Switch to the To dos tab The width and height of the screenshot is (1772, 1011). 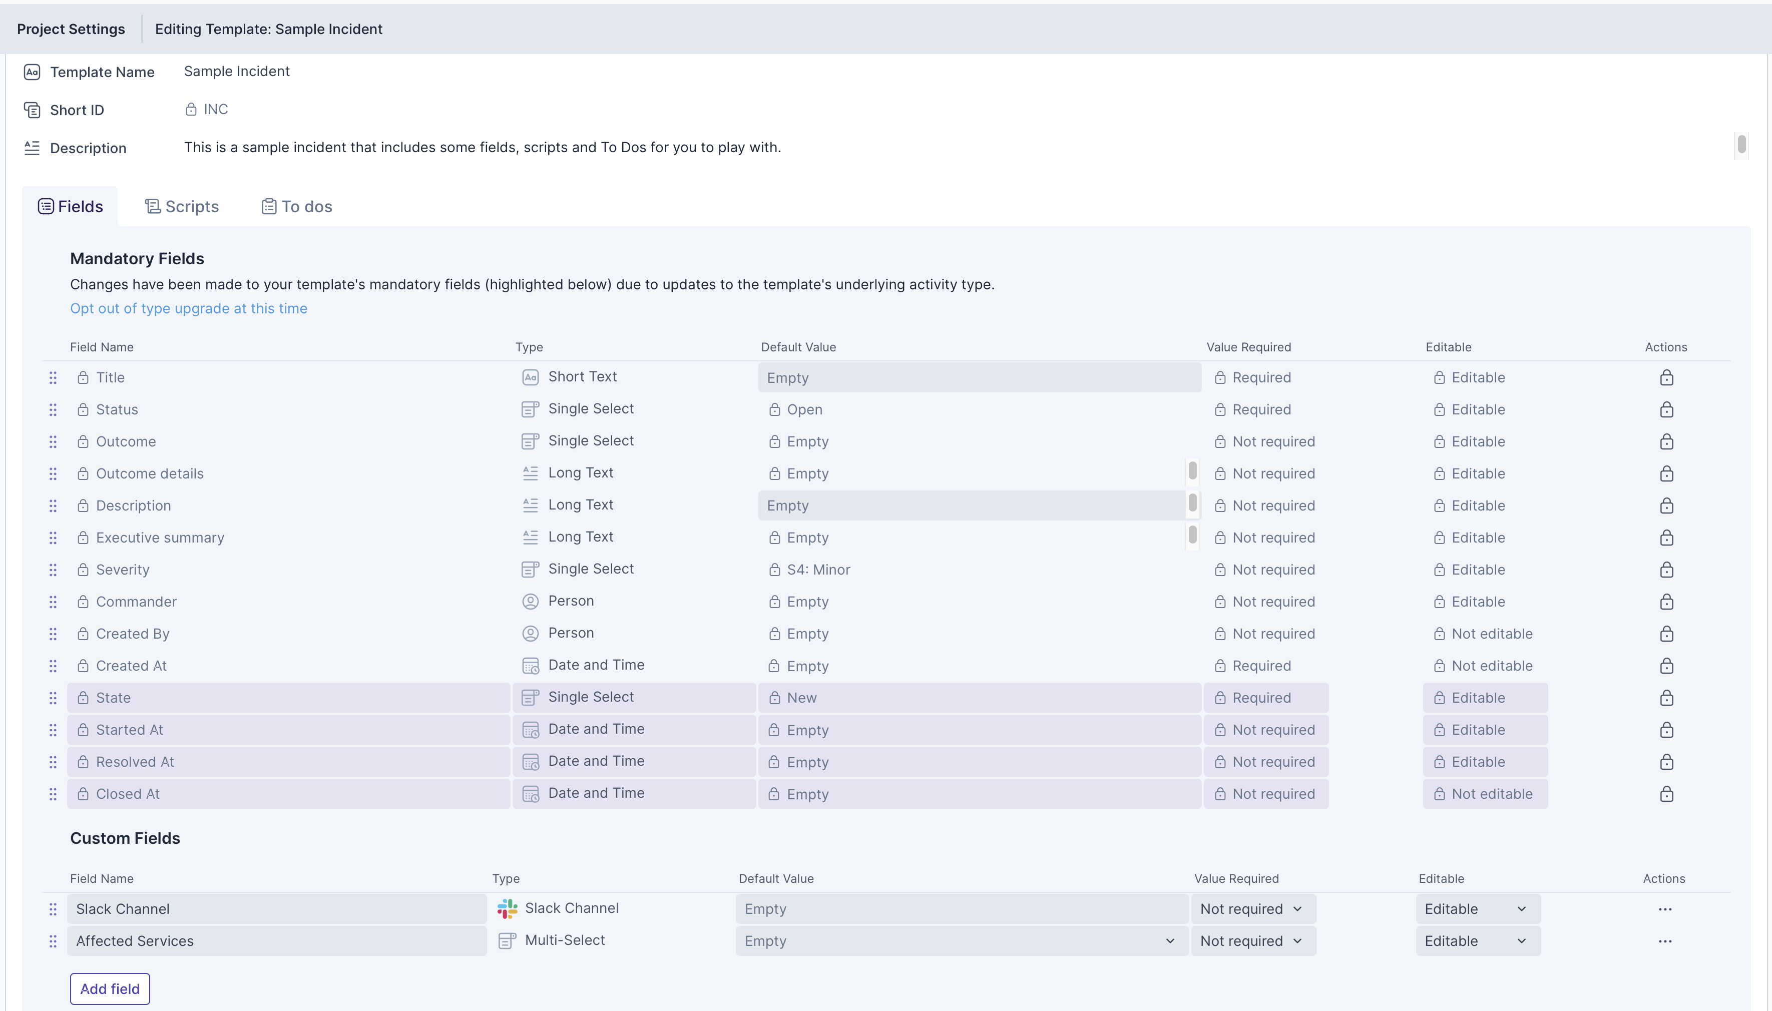[297, 207]
